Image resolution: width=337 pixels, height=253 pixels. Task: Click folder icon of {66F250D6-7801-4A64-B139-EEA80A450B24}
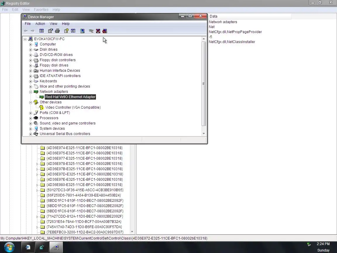click(x=42, y=195)
